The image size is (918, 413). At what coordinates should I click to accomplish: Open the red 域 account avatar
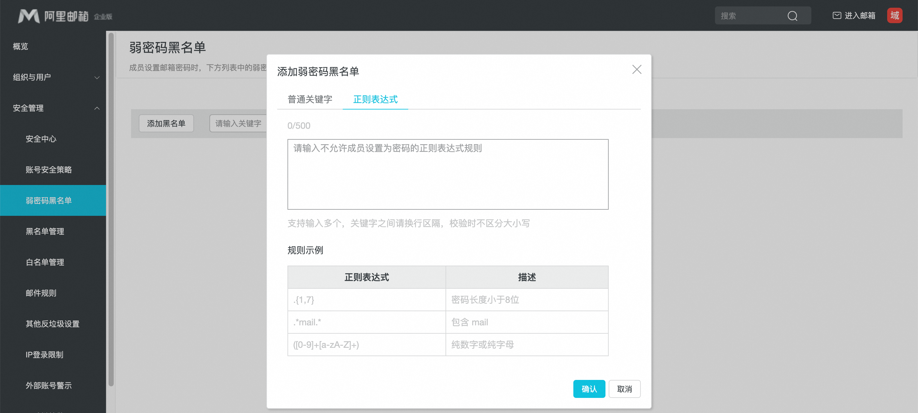895,15
